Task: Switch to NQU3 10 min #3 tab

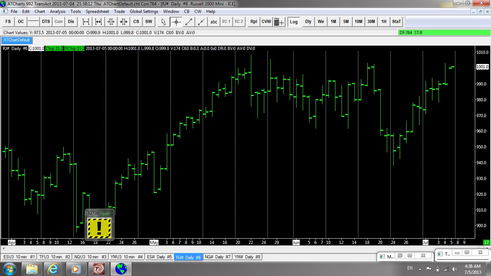Action: coord(91,257)
